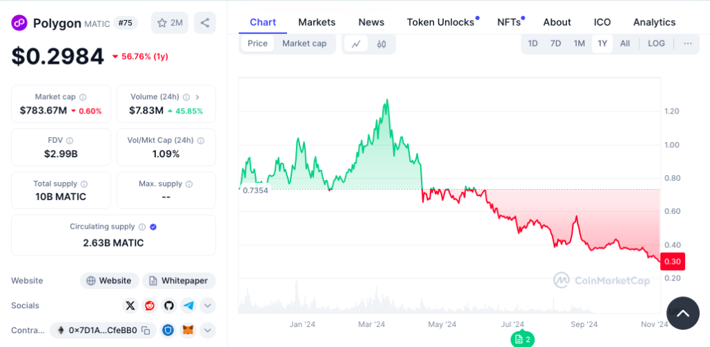
Task: Copy the contract address 0x7D1A...CfeBB0
Action: point(145,330)
